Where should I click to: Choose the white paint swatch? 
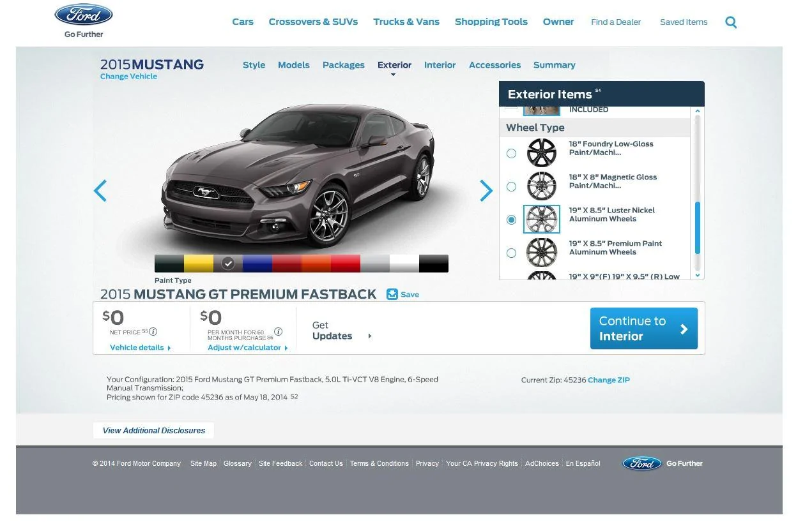[x=404, y=264]
